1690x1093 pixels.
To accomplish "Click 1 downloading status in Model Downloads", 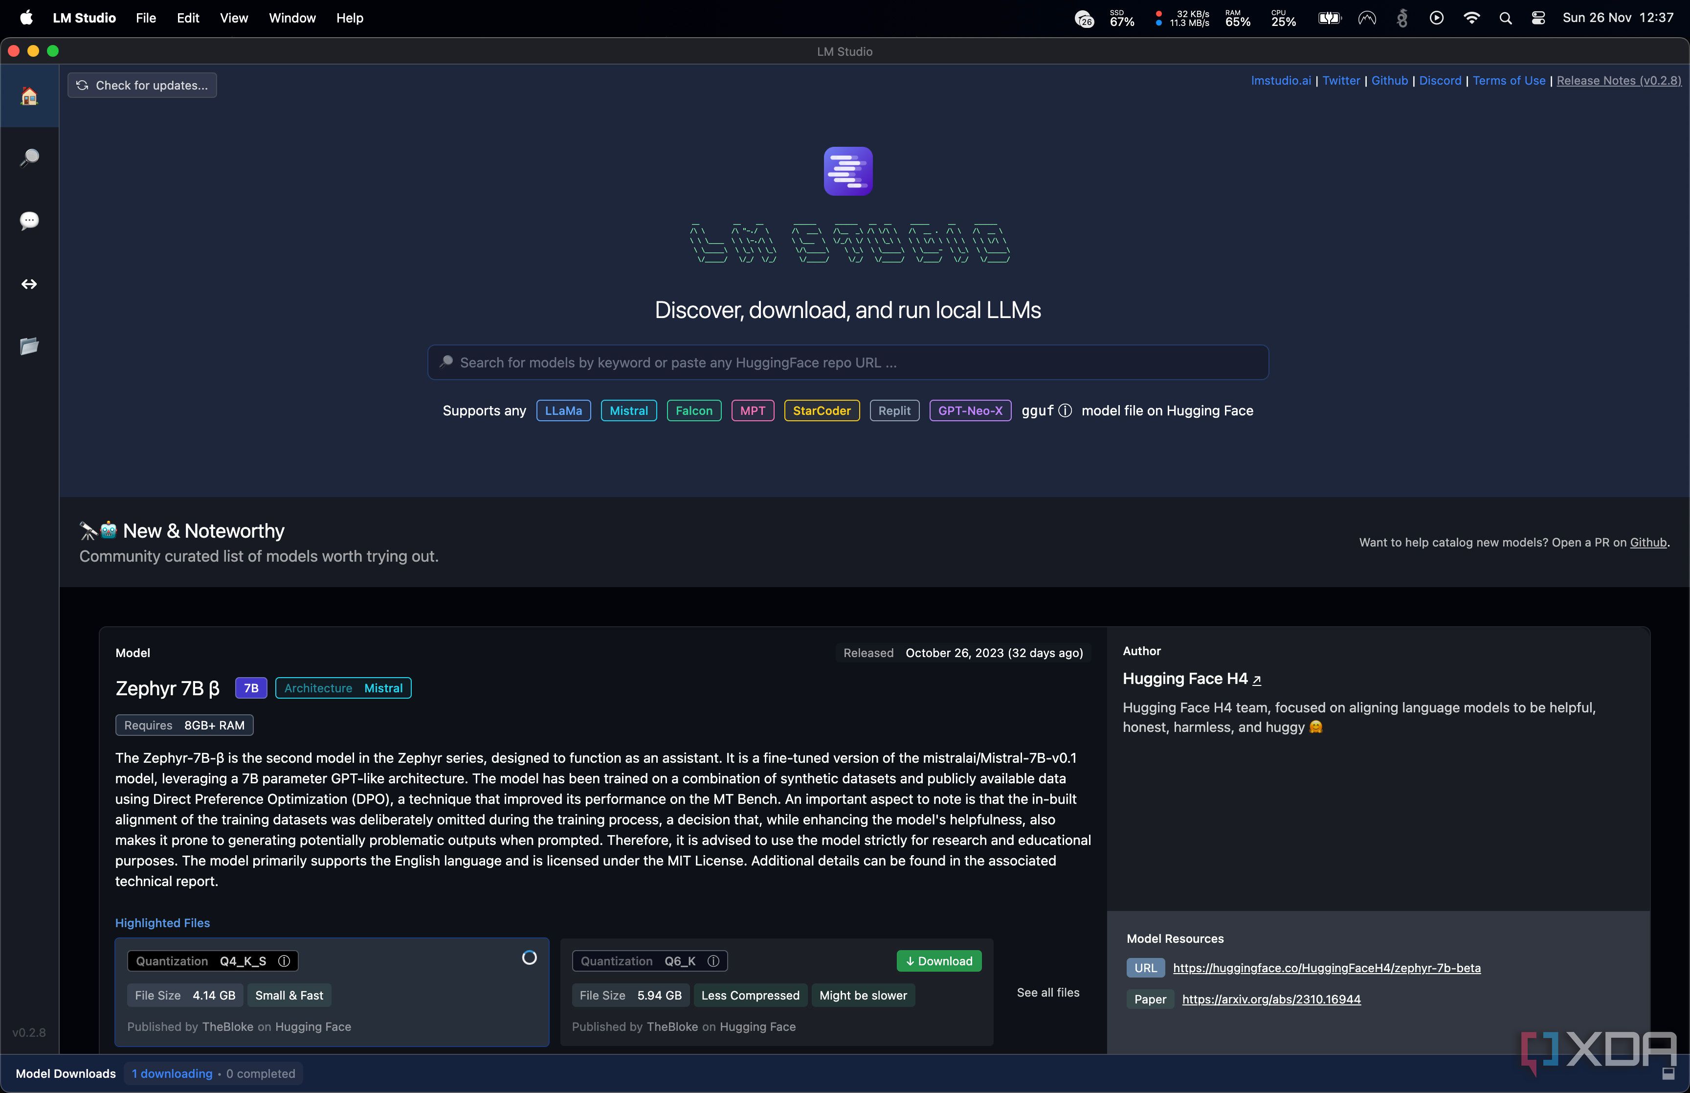I will pyautogui.click(x=172, y=1074).
